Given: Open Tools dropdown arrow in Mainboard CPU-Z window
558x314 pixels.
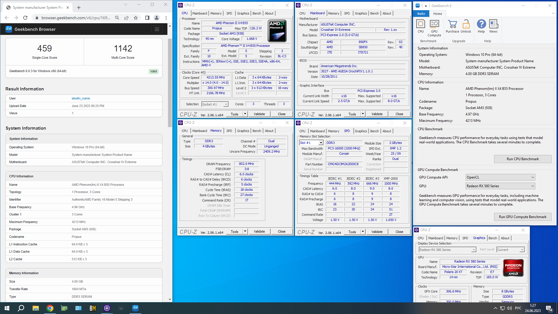Looking at the screenshot, I should click(363, 114).
